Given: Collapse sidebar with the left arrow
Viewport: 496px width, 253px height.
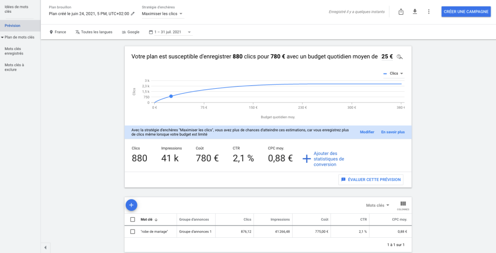Looking at the screenshot, I should [45, 247].
